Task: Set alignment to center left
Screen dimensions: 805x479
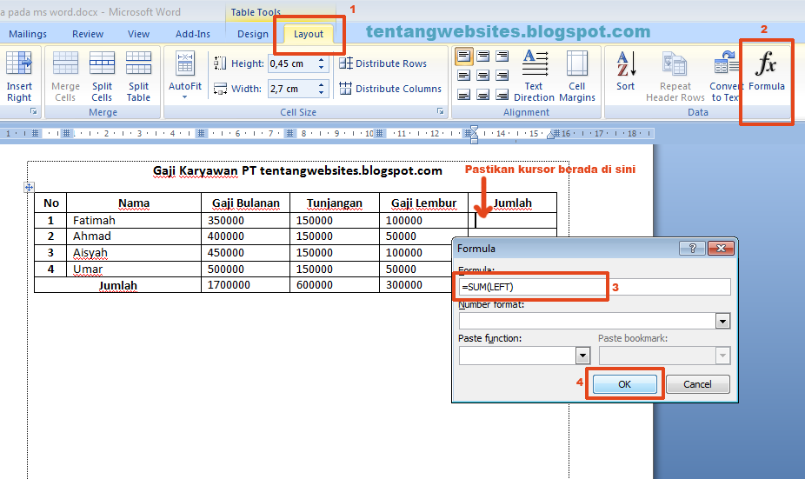Action: tap(463, 76)
